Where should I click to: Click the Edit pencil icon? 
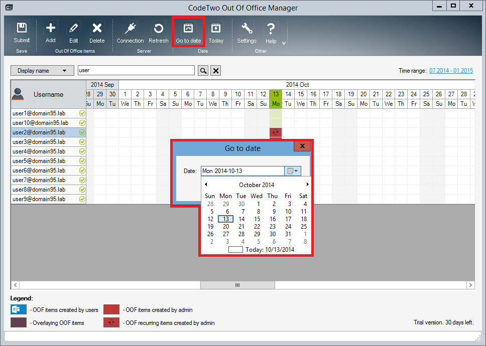coord(73,28)
